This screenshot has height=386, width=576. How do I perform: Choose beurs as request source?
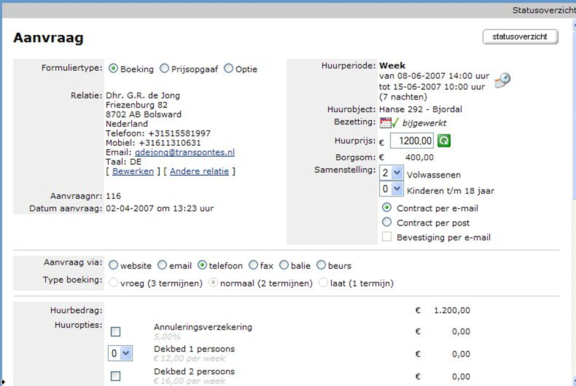coord(322,265)
